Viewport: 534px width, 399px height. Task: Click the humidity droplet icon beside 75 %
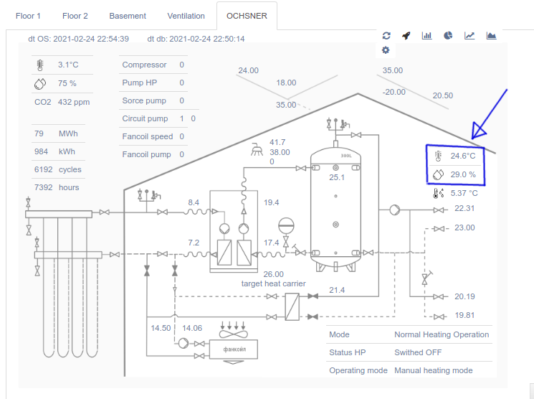(x=40, y=83)
